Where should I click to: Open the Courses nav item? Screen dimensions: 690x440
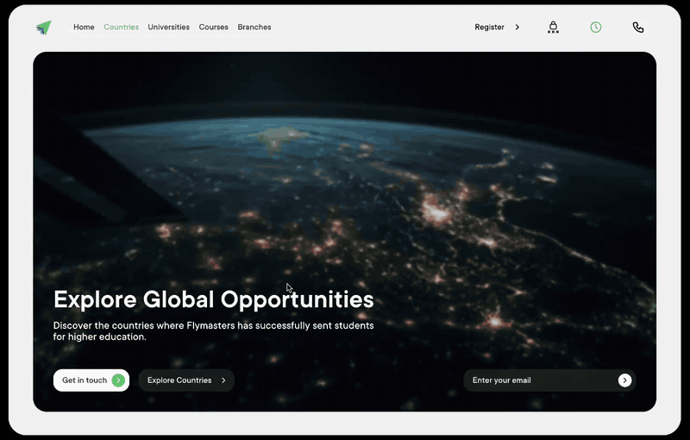[213, 27]
